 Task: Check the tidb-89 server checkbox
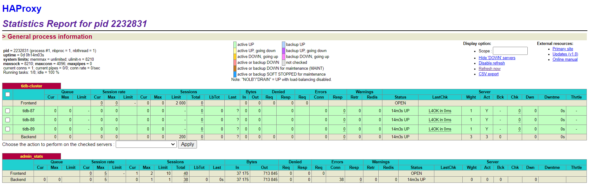tap(8, 129)
